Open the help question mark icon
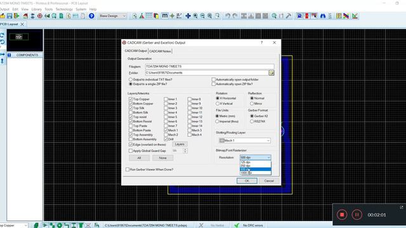This screenshot has height=228, width=406. [x=91, y=16]
